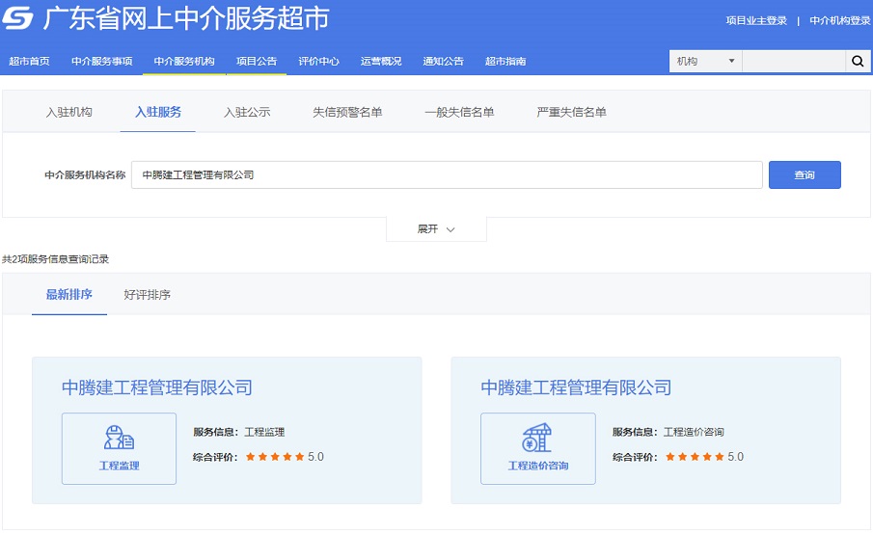Open 项目公告 in navigation menu
The height and width of the screenshot is (533, 873).
(257, 62)
